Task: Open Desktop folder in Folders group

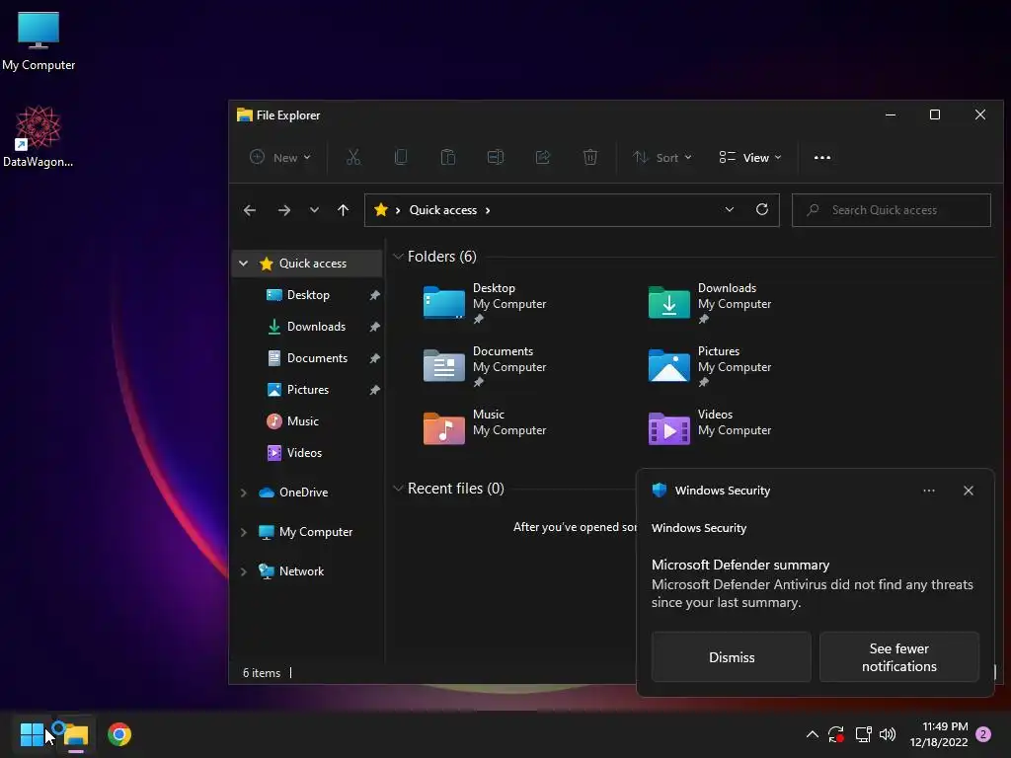Action: (486, 302)
